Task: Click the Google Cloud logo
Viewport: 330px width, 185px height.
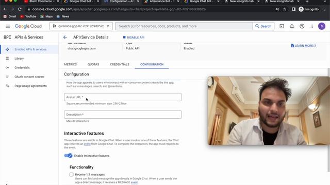Action: point(28,26)
